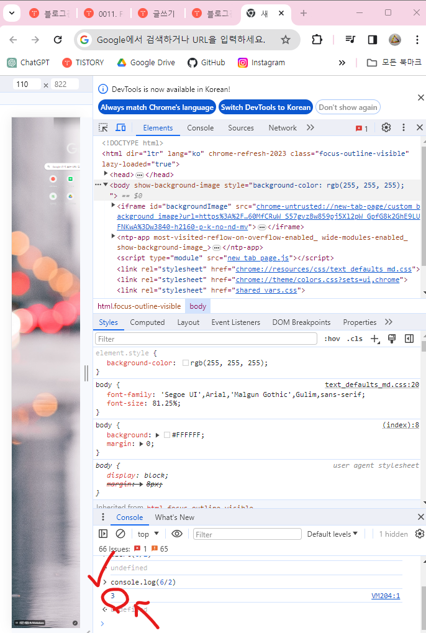Open GitHub bookmark
The image size is (426, 633).
pyautogui.click(x=206, y=63)
